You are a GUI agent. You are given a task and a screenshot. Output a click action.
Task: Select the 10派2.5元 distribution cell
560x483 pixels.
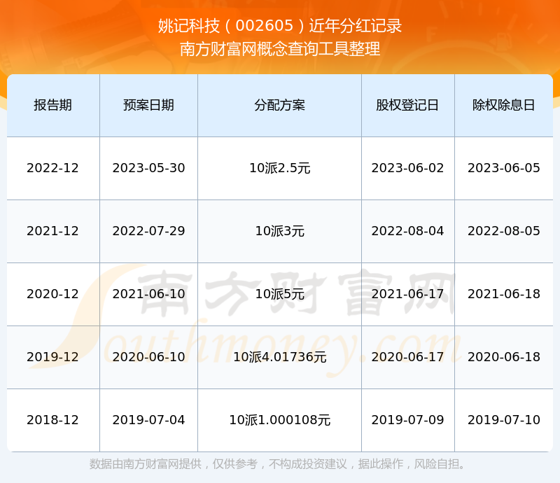click(x=279, y=168)
